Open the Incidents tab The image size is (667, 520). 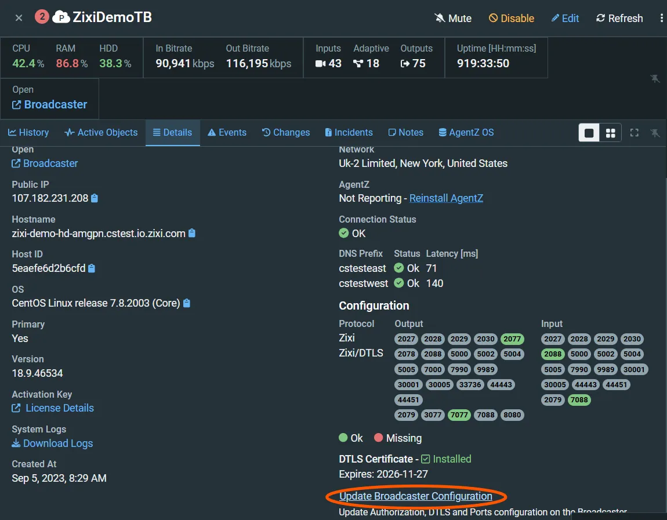tap(349, 133)
